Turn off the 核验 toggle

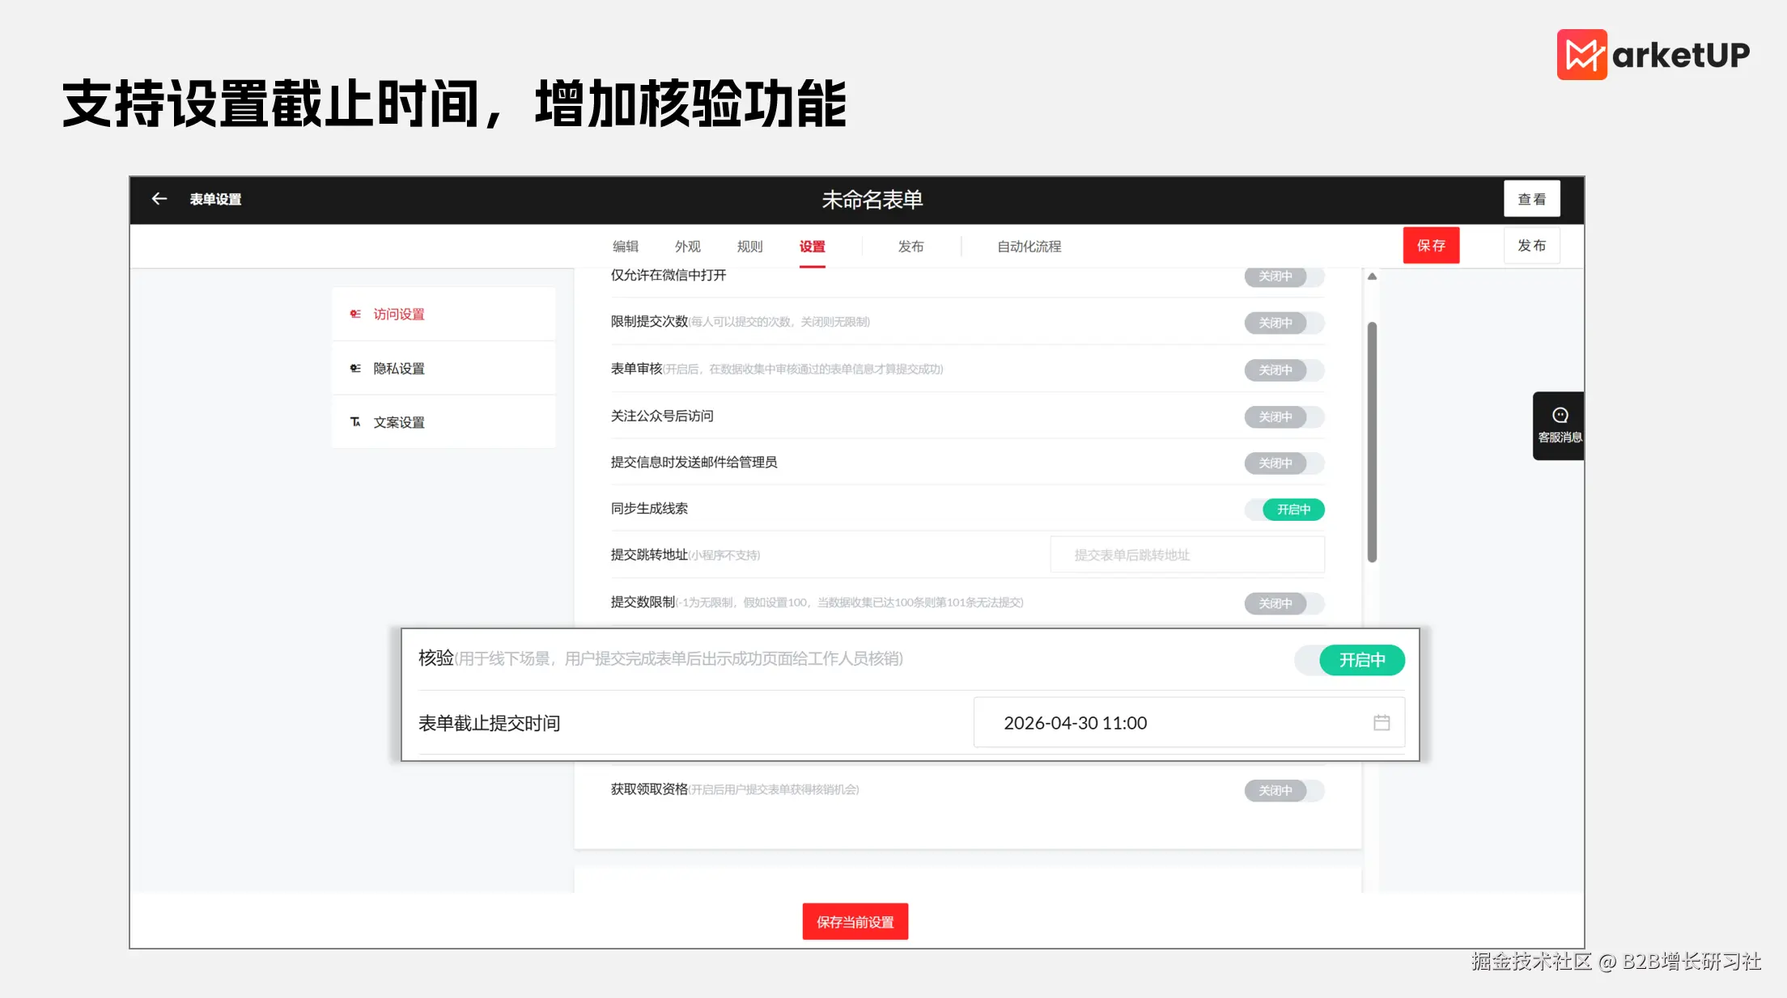click(x=1350, y=660)
